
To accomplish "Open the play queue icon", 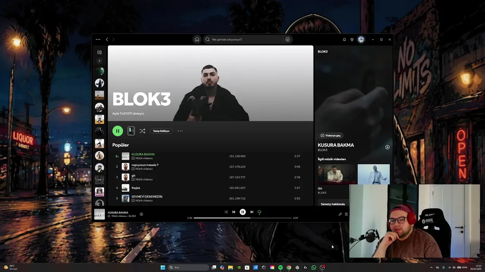I will tap(346, 214).
